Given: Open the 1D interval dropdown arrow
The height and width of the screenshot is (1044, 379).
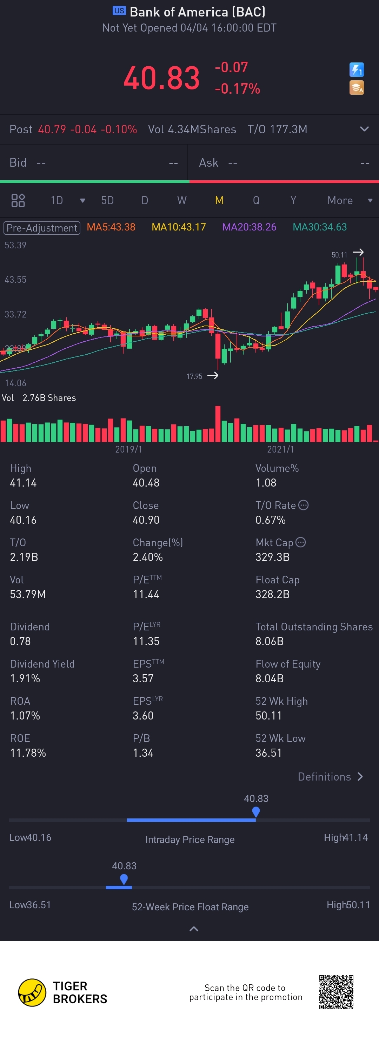Looking at the screenshot, I should coord(83,201).
